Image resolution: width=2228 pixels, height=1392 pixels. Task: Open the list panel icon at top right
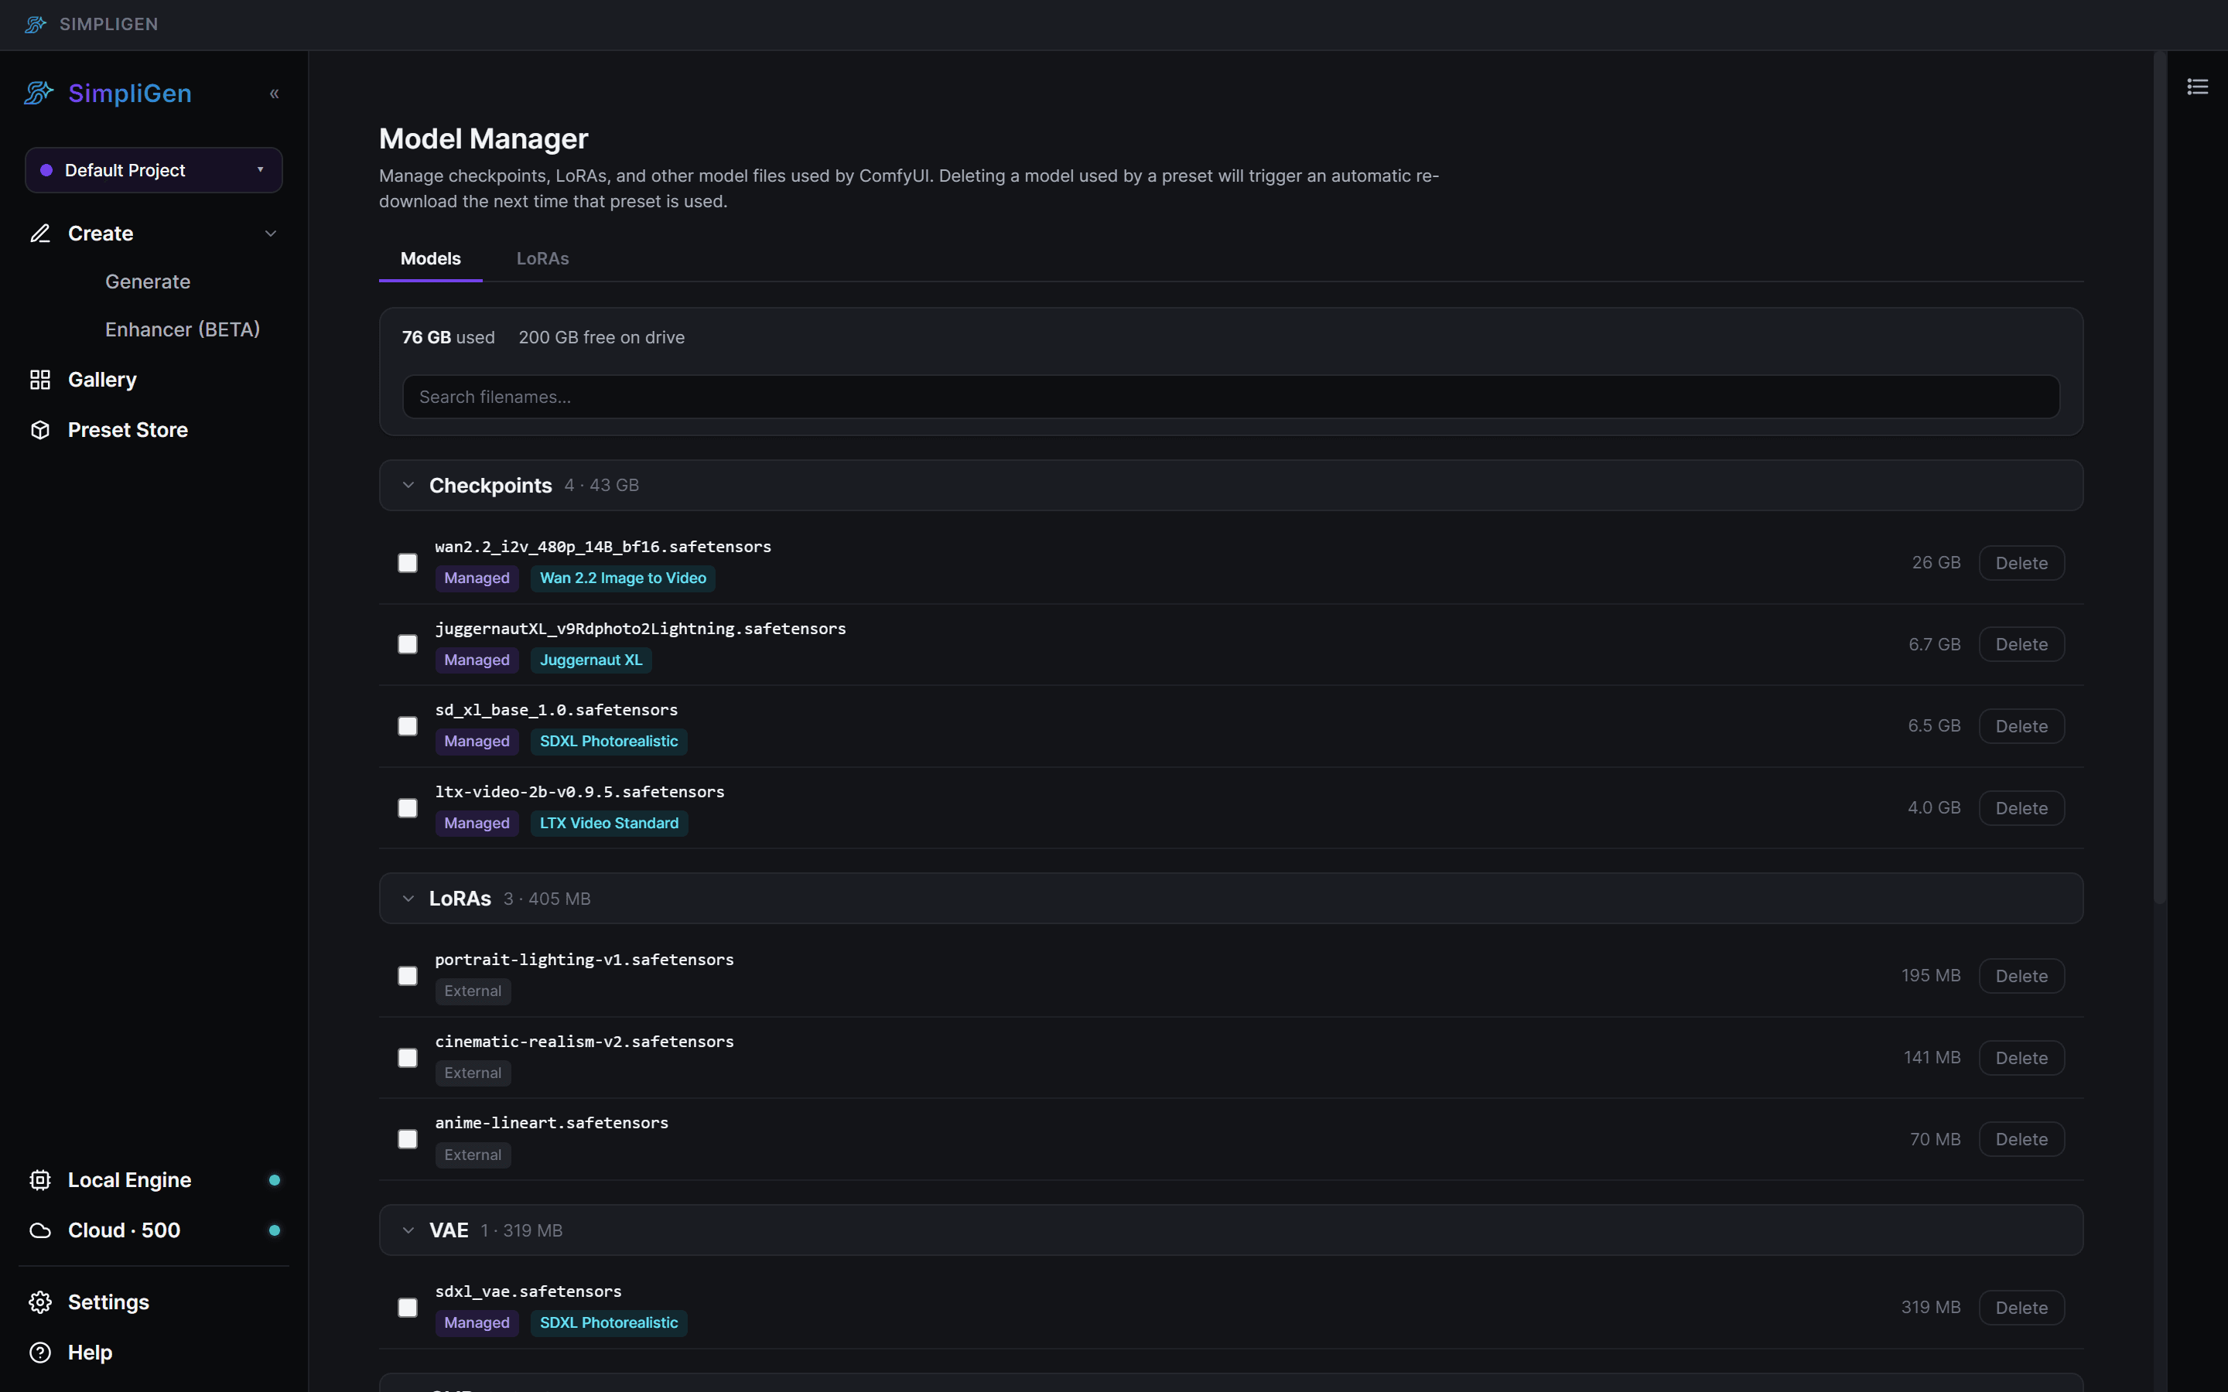click(2198, 87)
